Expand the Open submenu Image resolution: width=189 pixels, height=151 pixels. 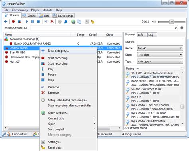[x=69, y=124]
